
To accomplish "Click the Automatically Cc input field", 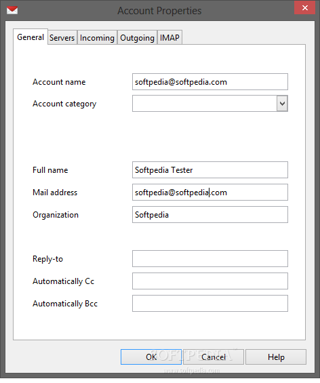I will click(210, 281).
